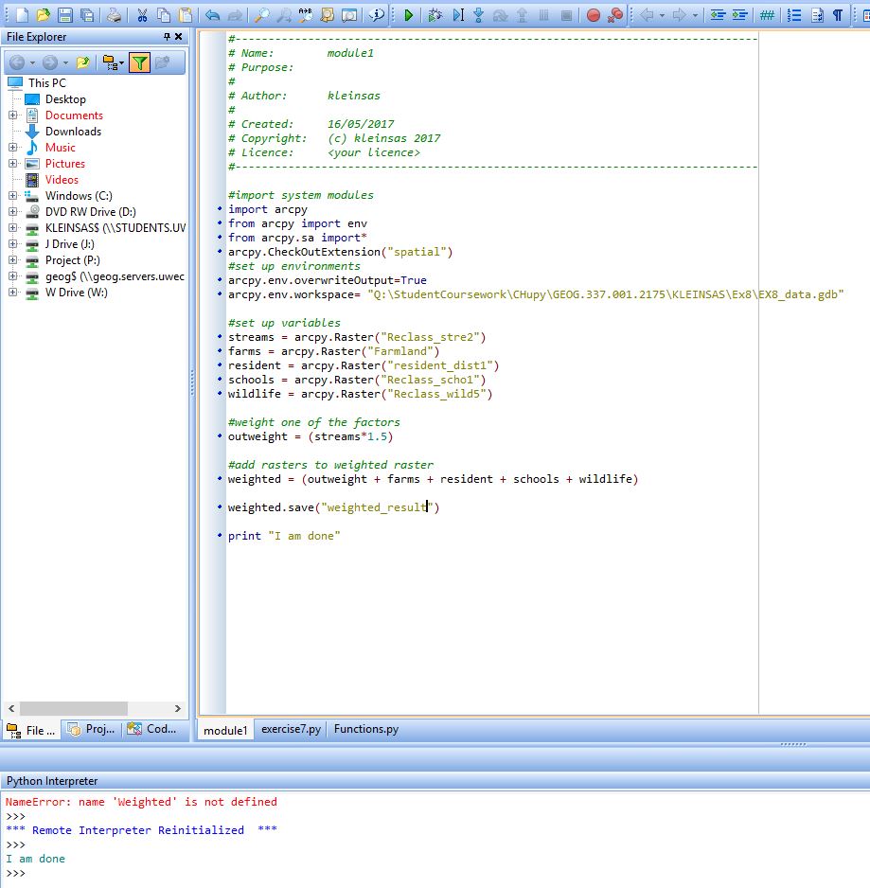Click the line weighted.save("weighted_result")

point(333,507)
